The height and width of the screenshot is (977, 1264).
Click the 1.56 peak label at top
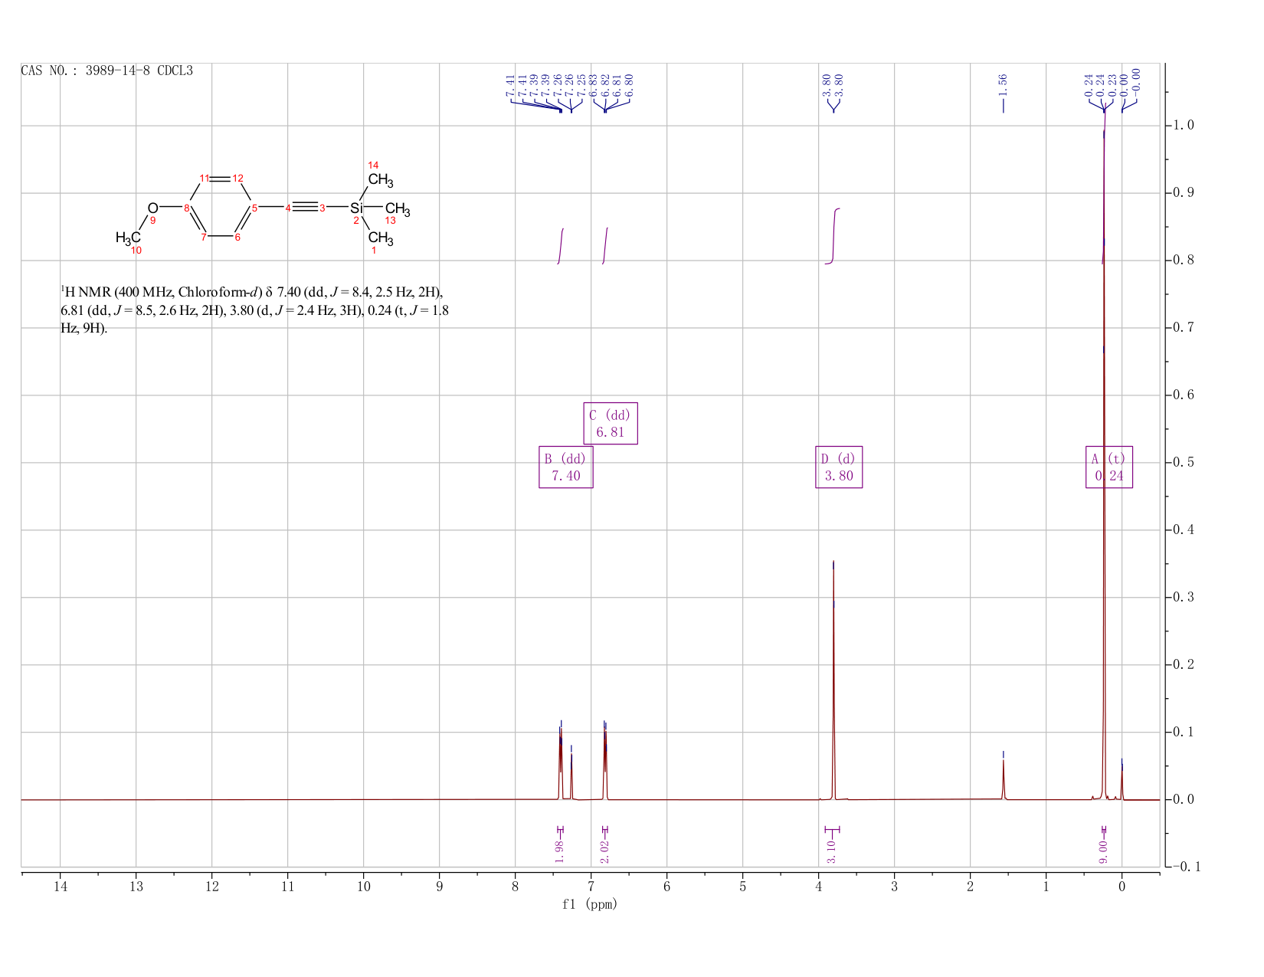pyautogui.click(x=1003, y=84)
